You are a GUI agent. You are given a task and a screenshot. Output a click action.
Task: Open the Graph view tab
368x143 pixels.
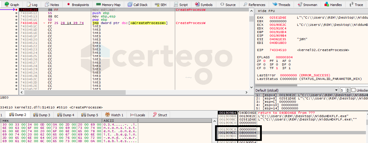click(11, 5)
